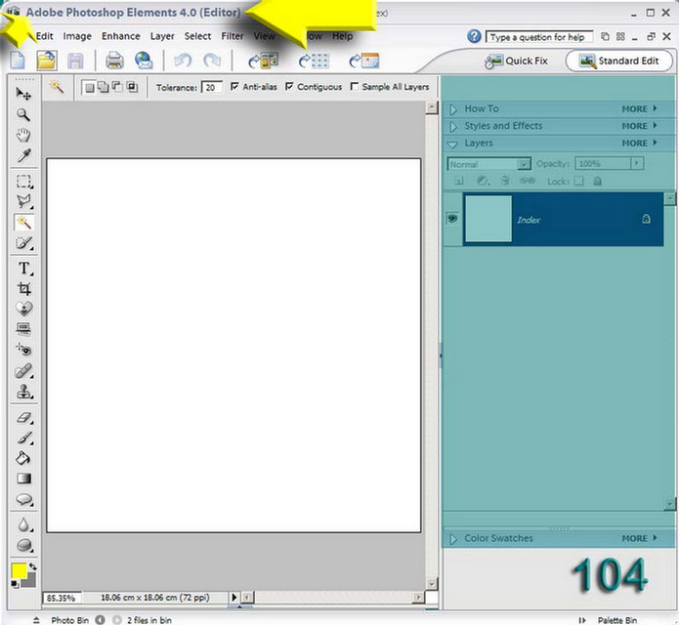Open the MORE menu of Layers palette
The height and width of the screenshot is (625, 679).
(x=639, y=144)
